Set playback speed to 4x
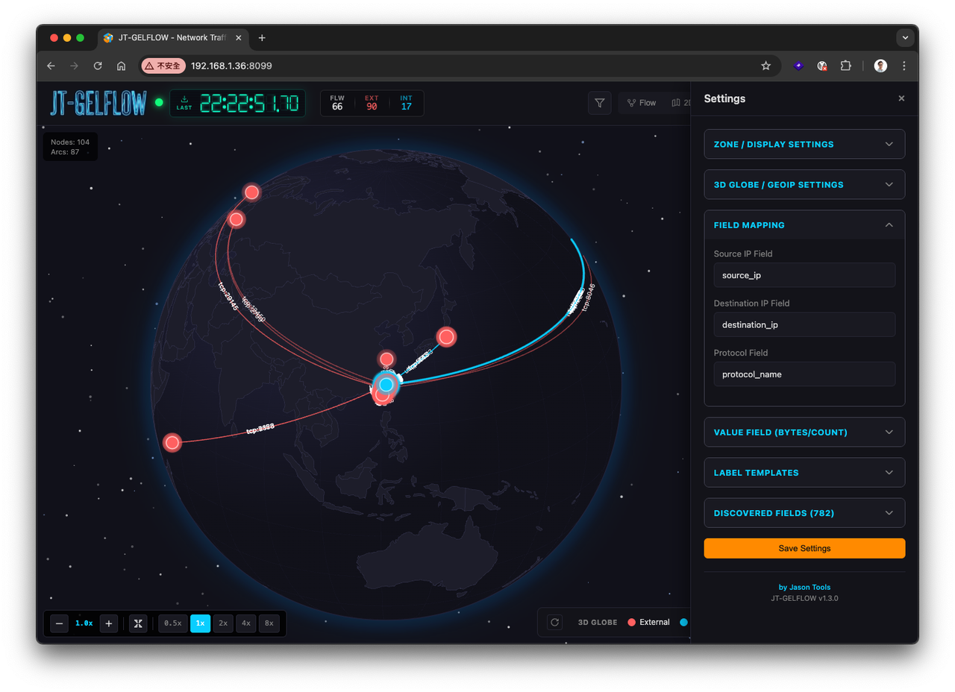 245,623
